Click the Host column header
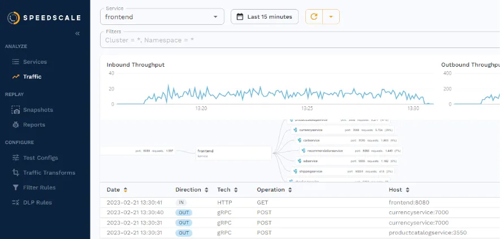Viewport: 502px width, 239px height. (395, 190)
